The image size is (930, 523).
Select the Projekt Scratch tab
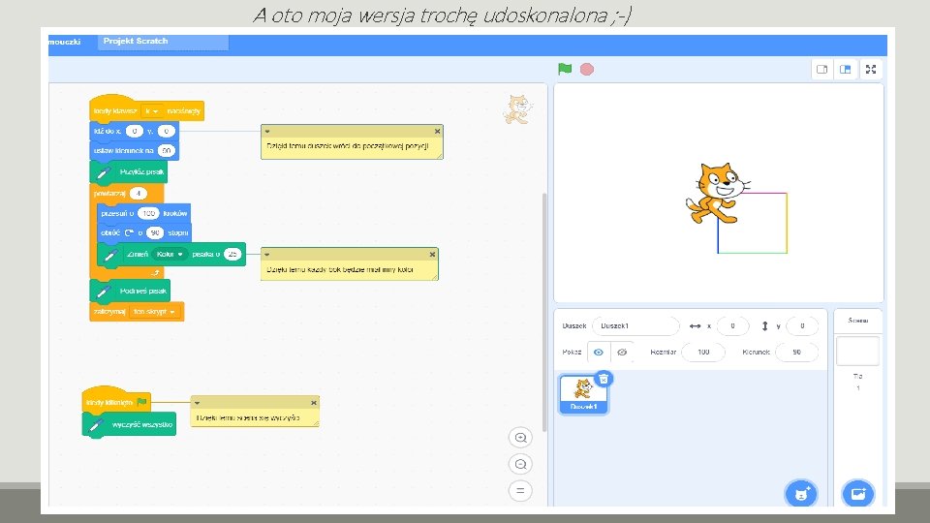coord(163,42)
